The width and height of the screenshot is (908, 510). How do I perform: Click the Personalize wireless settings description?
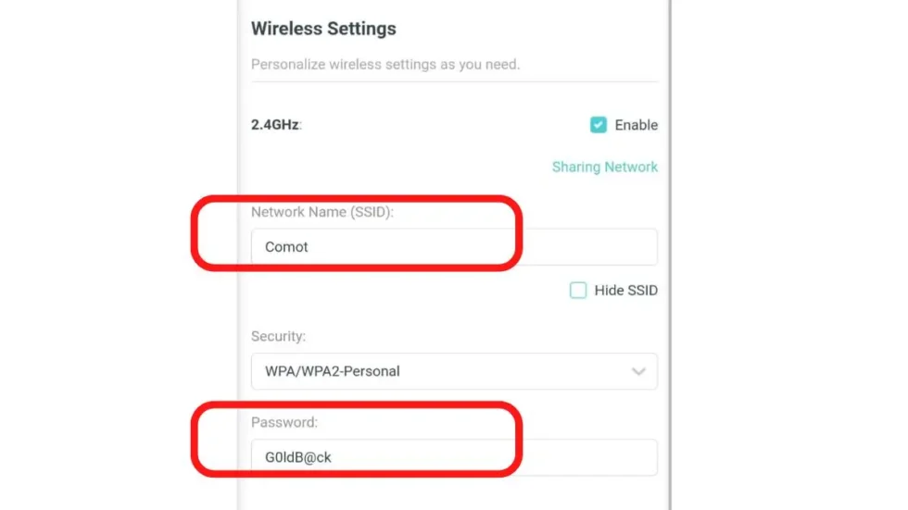pyautogui.click(x=385, y=65)
